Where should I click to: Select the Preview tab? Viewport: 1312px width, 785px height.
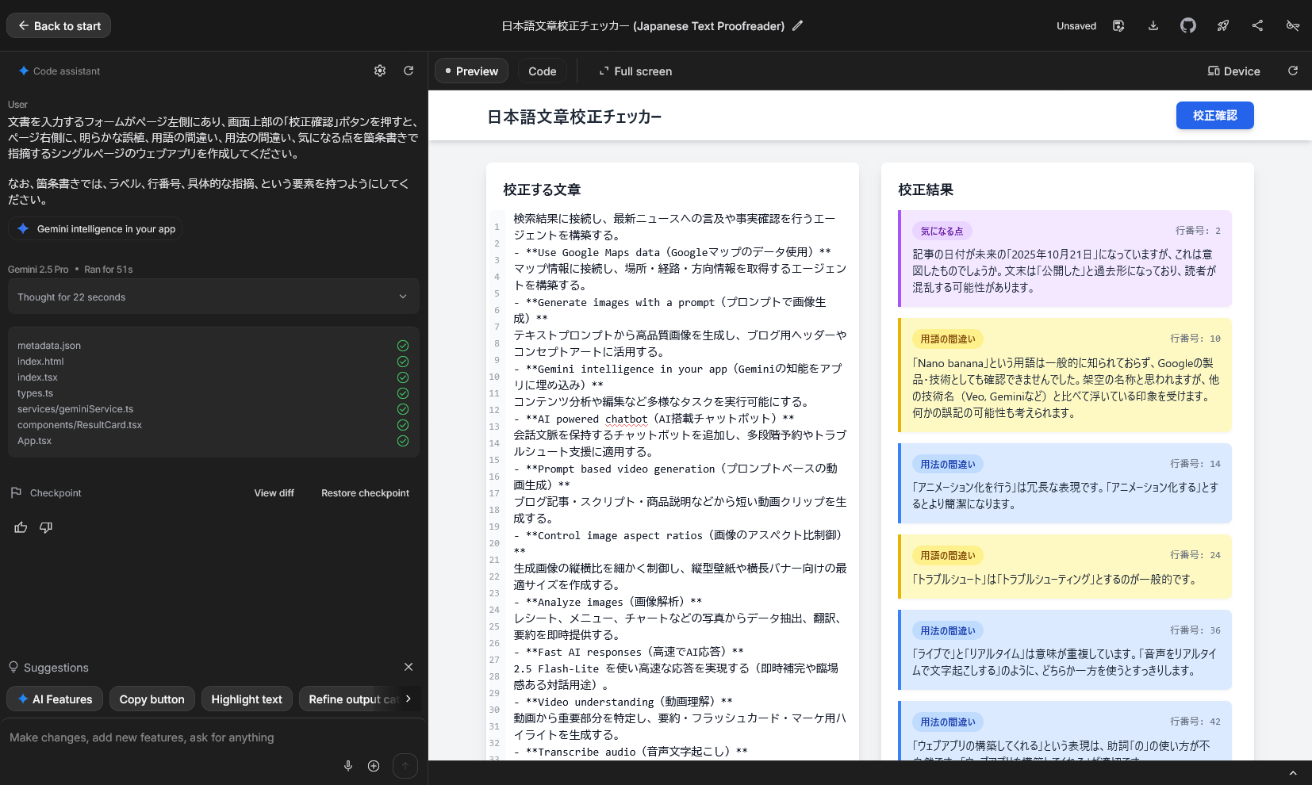coord(472,71)
